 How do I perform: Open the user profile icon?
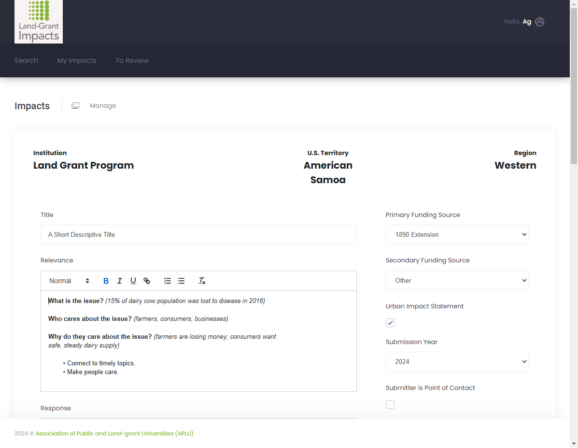(x=540, y=22)
